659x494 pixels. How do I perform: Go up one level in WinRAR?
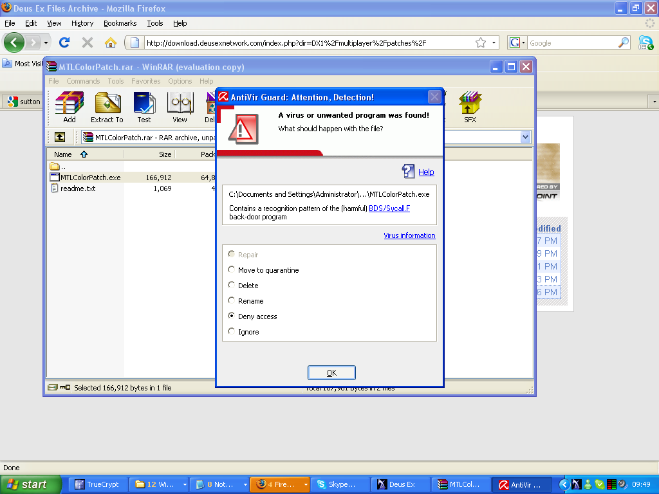tap(60, 137)
